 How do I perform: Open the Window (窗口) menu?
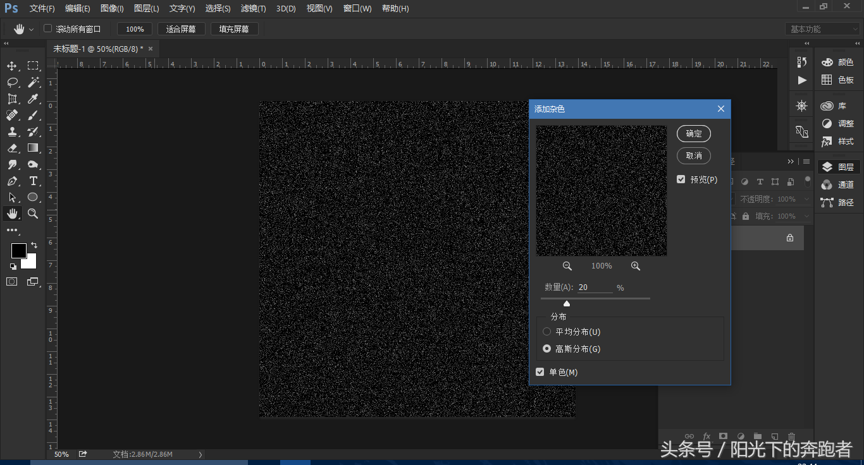(x=357, y=9)
